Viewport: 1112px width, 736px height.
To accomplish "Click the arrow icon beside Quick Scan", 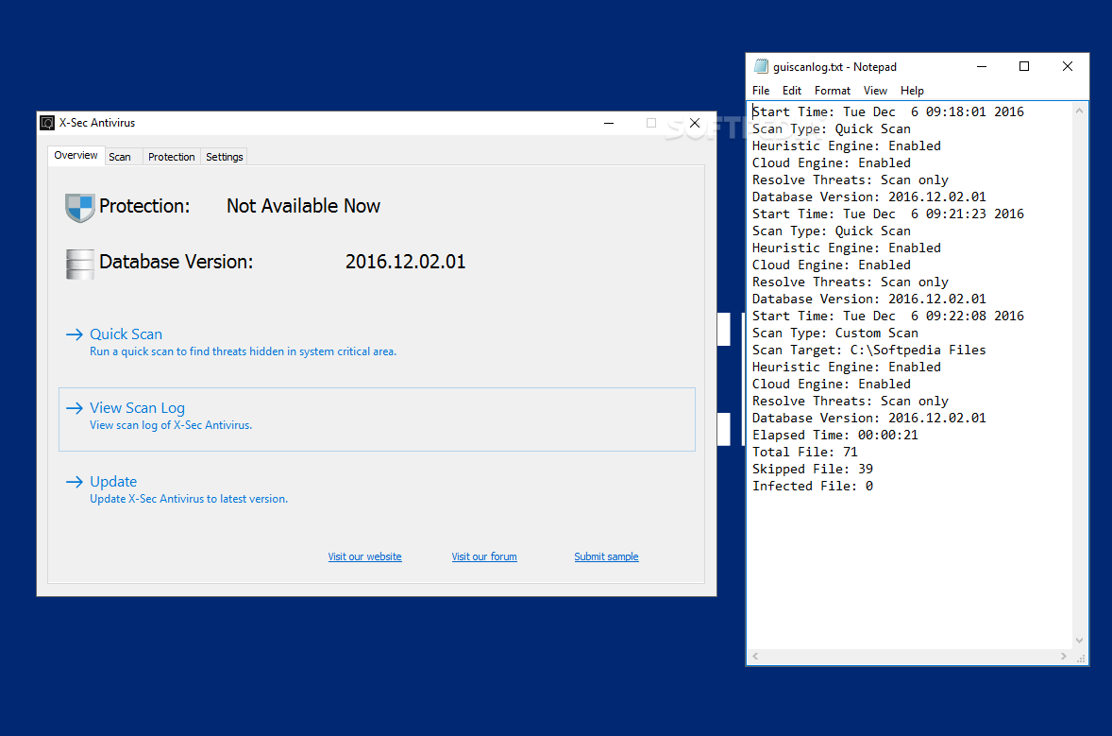I will 75,334.
